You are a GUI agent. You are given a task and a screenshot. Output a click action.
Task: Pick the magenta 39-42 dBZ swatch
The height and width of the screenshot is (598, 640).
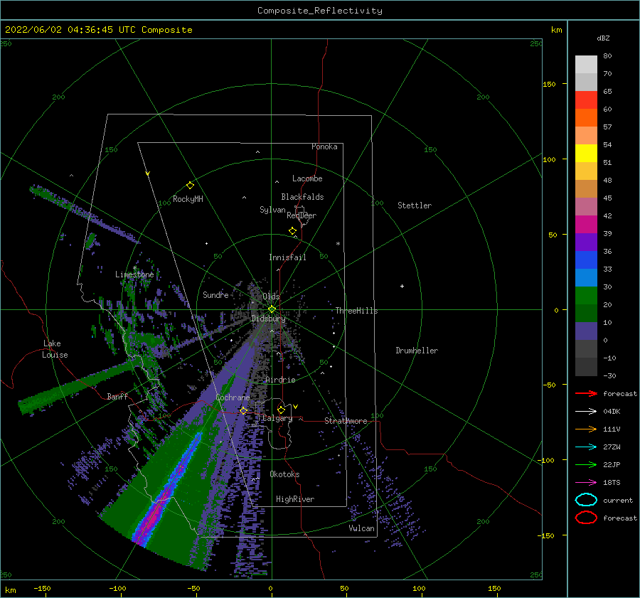(x=586, y=225)
